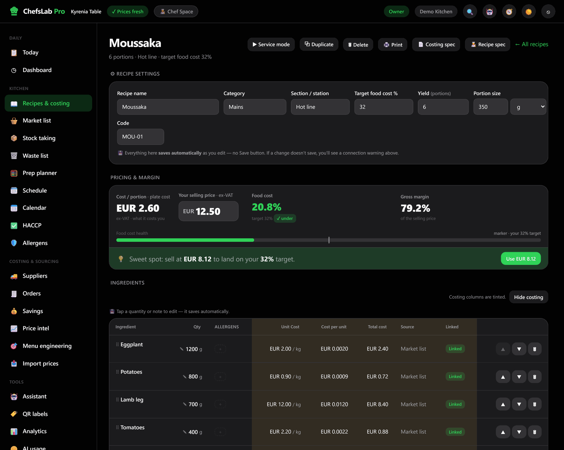Move Tomatoes row up
Image resolution: width=564 pixels, height=450 pixels.
pos(503,432)
